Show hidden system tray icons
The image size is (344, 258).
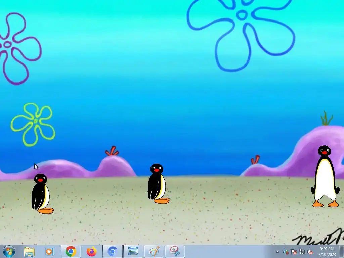[x=277, y=252]
